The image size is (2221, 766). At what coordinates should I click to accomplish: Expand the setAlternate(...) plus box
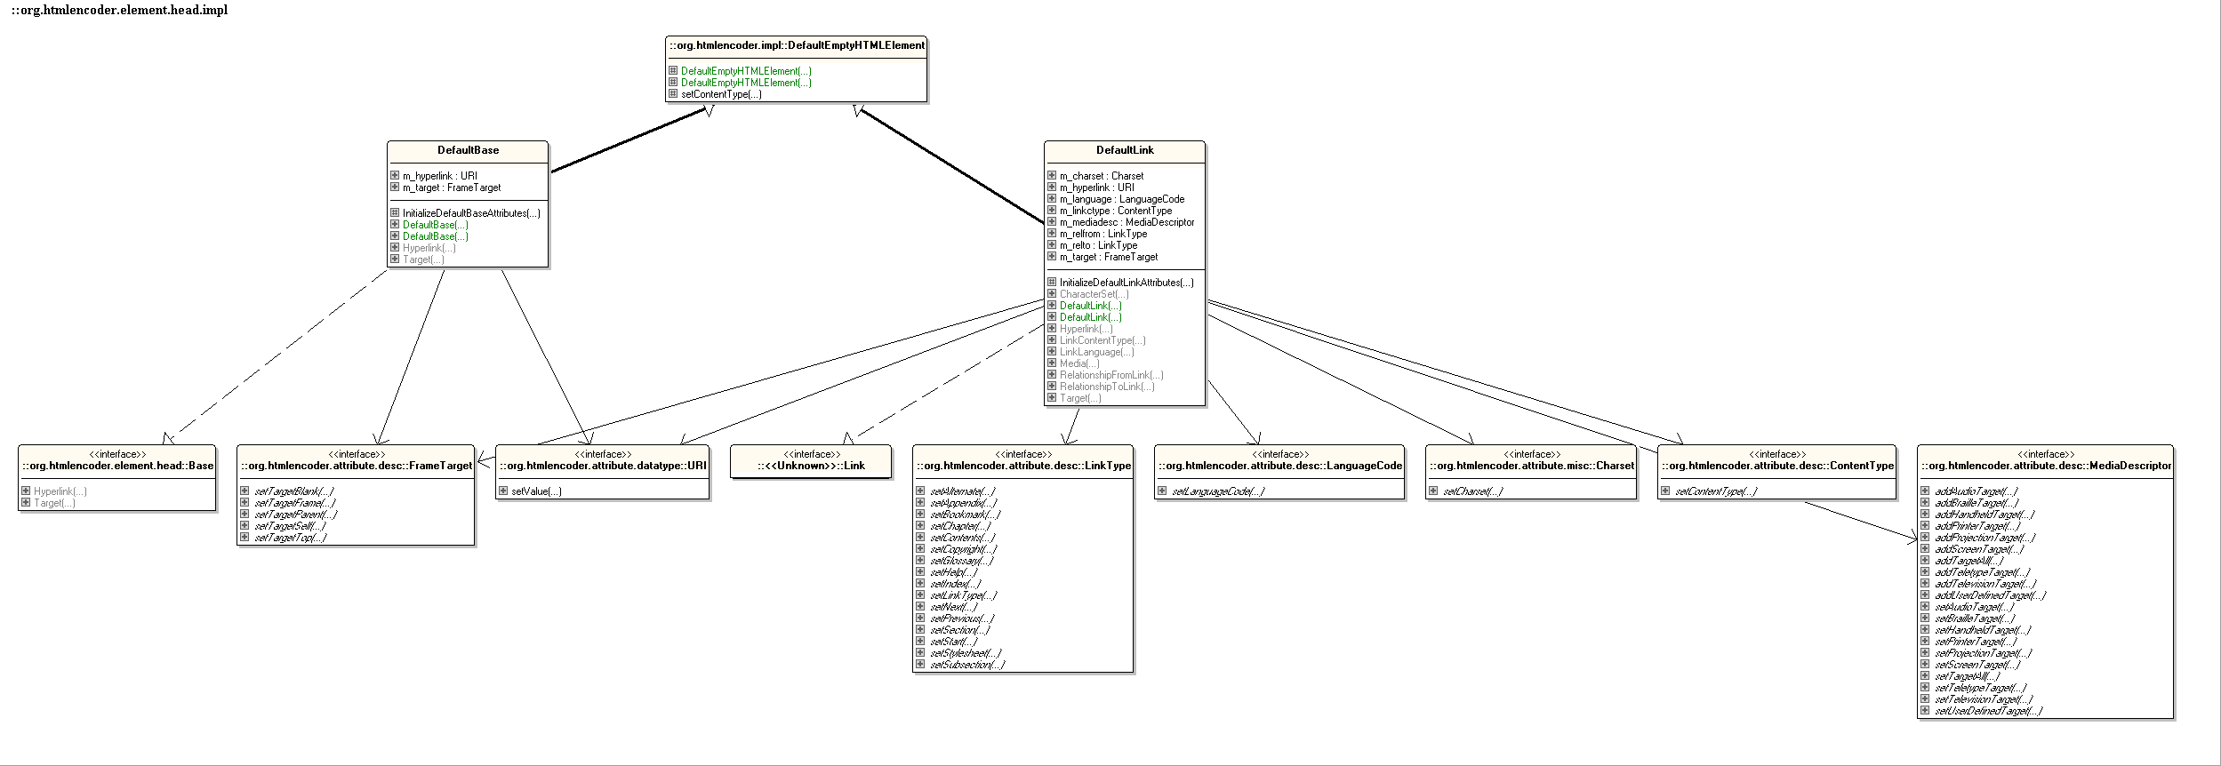click(920, 491)
